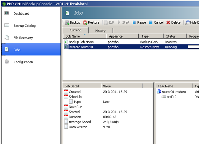Screen dimensions: 199x144
Task: Open Dashboard from sidebar
Action: point(21,14)
